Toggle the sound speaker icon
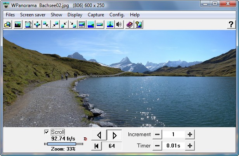Viewport: 239px width, 156px height. [119, 25]
